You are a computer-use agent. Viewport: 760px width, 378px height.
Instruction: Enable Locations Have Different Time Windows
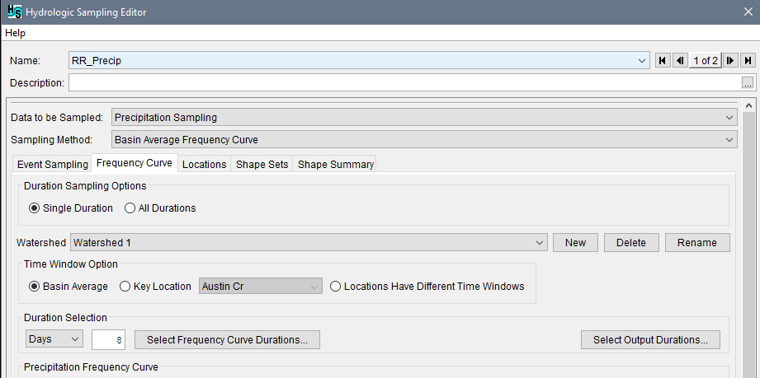pyautogui.click(x=336, y=287)
